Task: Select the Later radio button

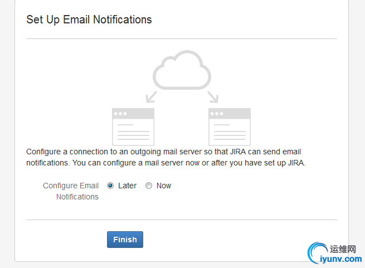Action: tap(110, 186)
